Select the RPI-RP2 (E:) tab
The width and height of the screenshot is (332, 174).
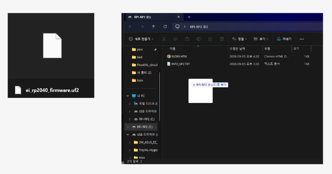pyautogui.click(x=154, y=17)
